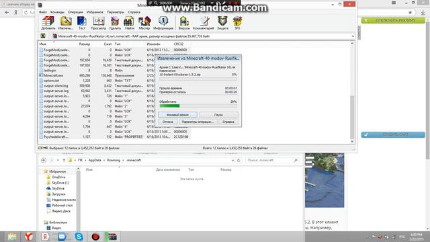Image resolution: width=430 pixels, height=242 pixels.
Task: Open Skype from the taskbar
Action: coord(79,237)
